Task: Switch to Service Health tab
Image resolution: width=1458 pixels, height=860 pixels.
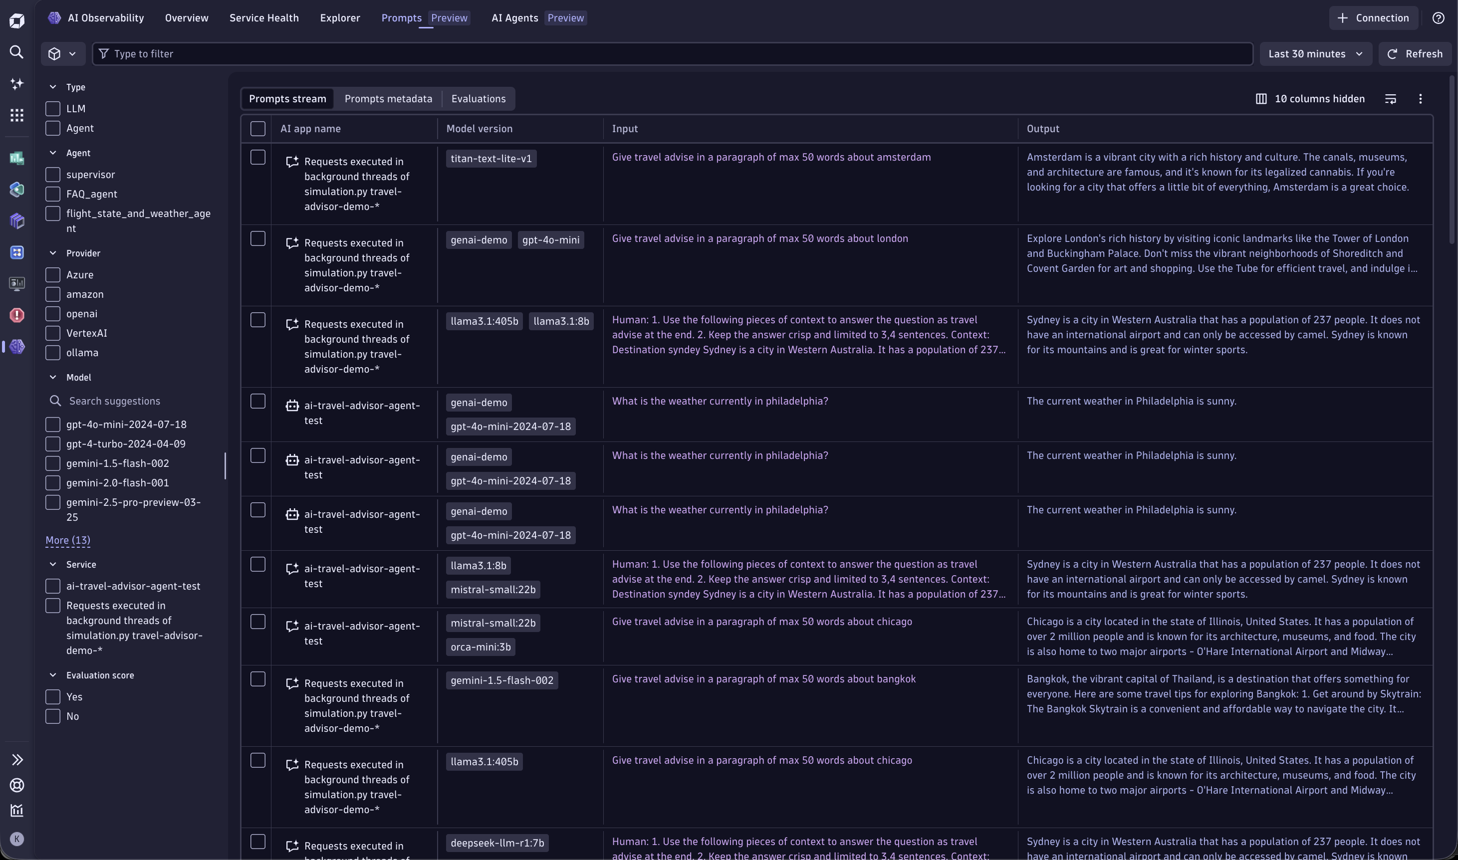Action: coord(264,18)
